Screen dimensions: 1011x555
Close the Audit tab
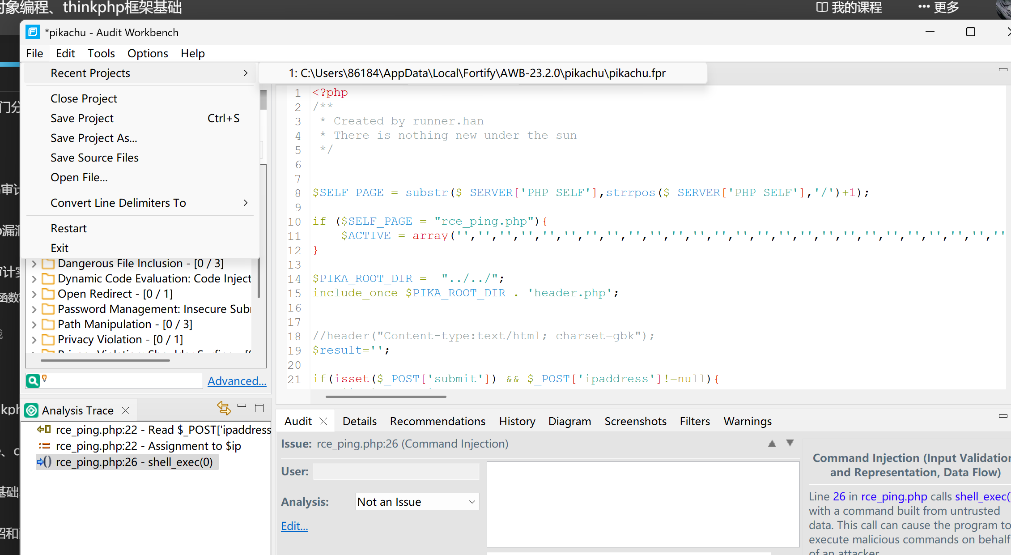point(323,421)
